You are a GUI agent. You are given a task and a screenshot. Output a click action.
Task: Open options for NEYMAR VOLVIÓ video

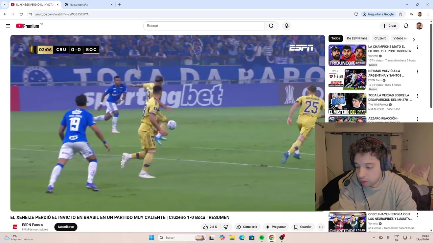click(417, 72)
